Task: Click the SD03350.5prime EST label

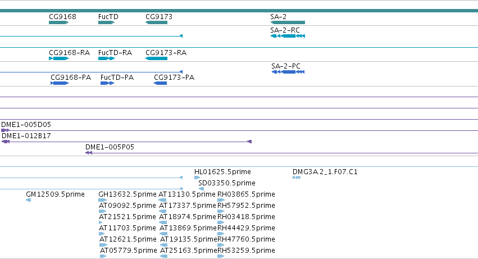Action: (x=227, y=183)
